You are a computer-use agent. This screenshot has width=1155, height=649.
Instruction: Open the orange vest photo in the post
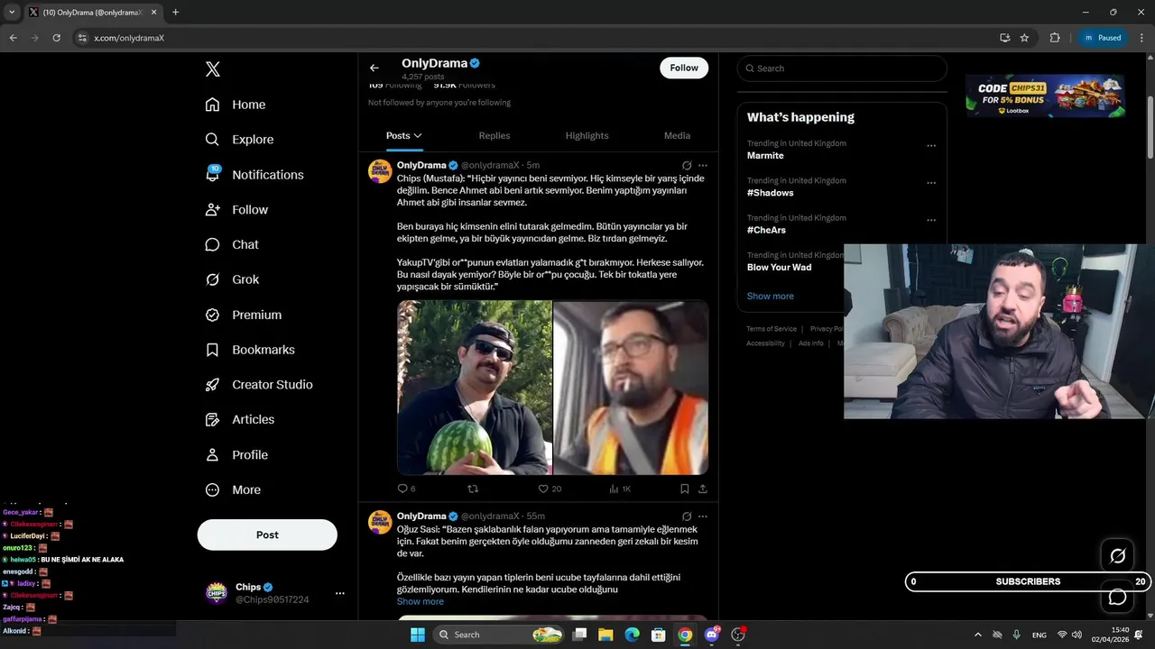point(631,388)
